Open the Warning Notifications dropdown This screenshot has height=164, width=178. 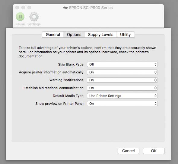pyautogui.click(x=122, y=80)
